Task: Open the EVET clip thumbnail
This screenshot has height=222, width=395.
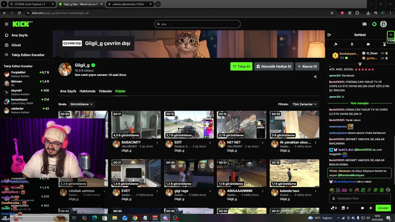Action: click(136, 173)
